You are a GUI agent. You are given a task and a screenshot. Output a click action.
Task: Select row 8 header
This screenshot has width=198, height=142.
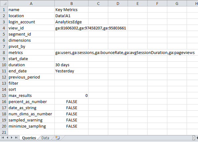[4, 52]
